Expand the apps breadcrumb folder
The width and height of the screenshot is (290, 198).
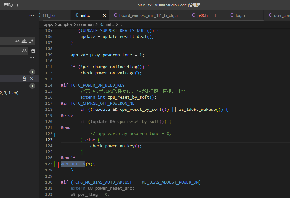(x=49, y=25)
